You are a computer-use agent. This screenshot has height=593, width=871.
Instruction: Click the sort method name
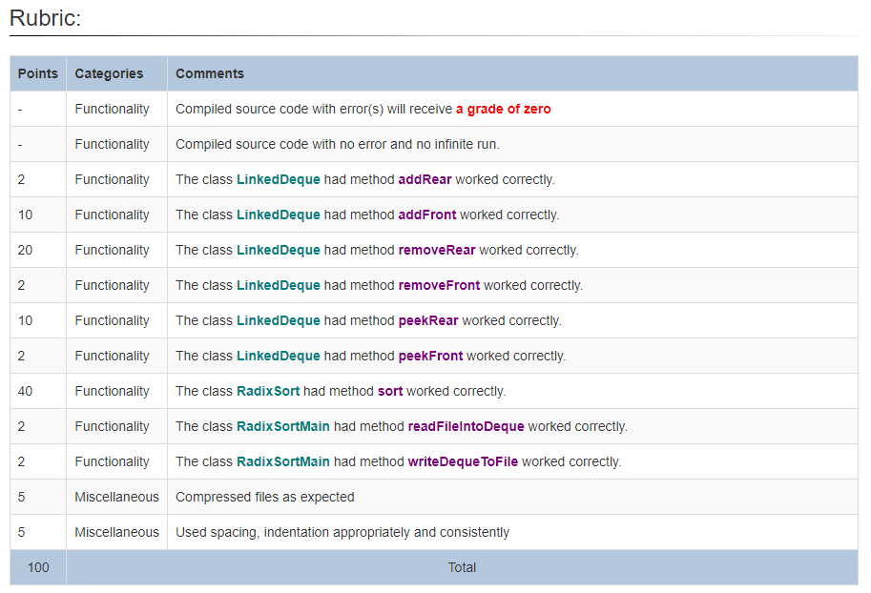click(390, 391)
